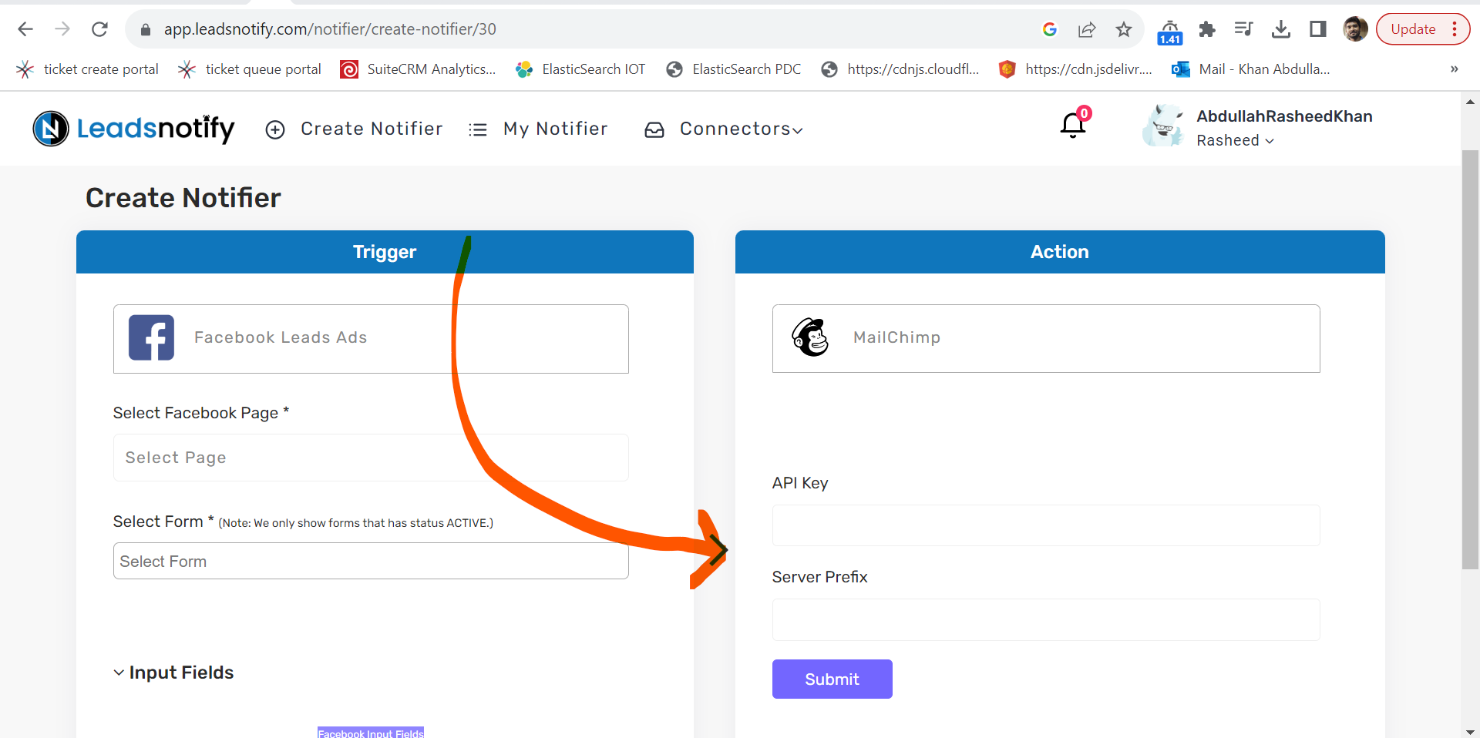
Task: Click the MailChimp monkey icon
Action: 810,337
